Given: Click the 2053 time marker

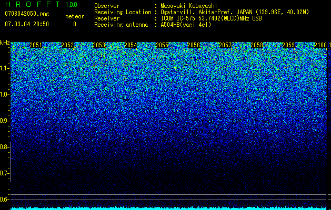Looking at the screenshot, I should 99,45.
